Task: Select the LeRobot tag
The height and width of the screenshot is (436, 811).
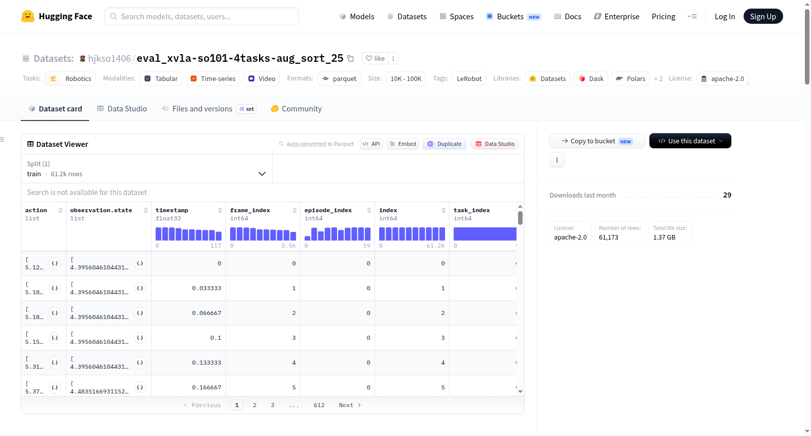Action: coord(469,78)
